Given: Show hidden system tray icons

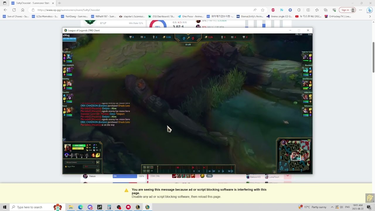Looking at the screenshot, I should coord(332,207).
